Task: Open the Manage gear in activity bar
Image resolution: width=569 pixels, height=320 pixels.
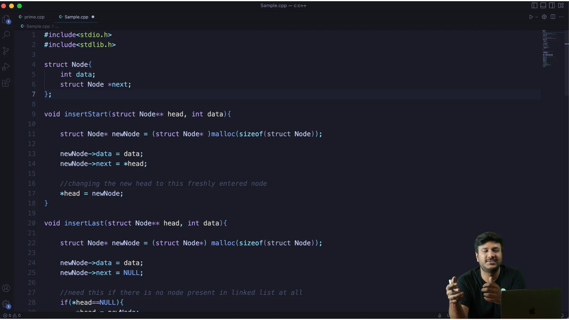Action: [x=6, y=304]
